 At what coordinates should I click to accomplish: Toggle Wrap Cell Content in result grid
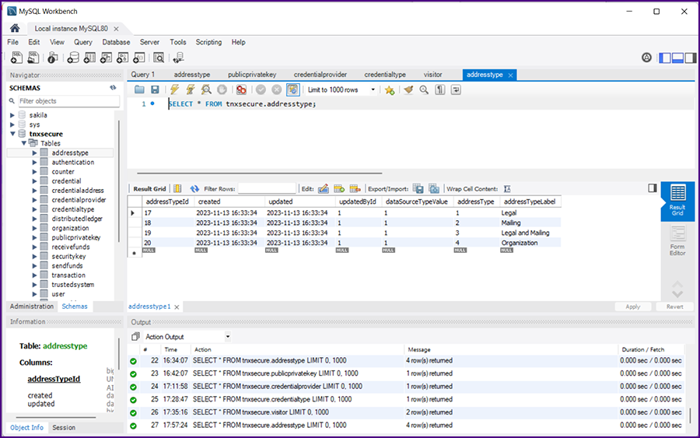(x=507, y=189)
